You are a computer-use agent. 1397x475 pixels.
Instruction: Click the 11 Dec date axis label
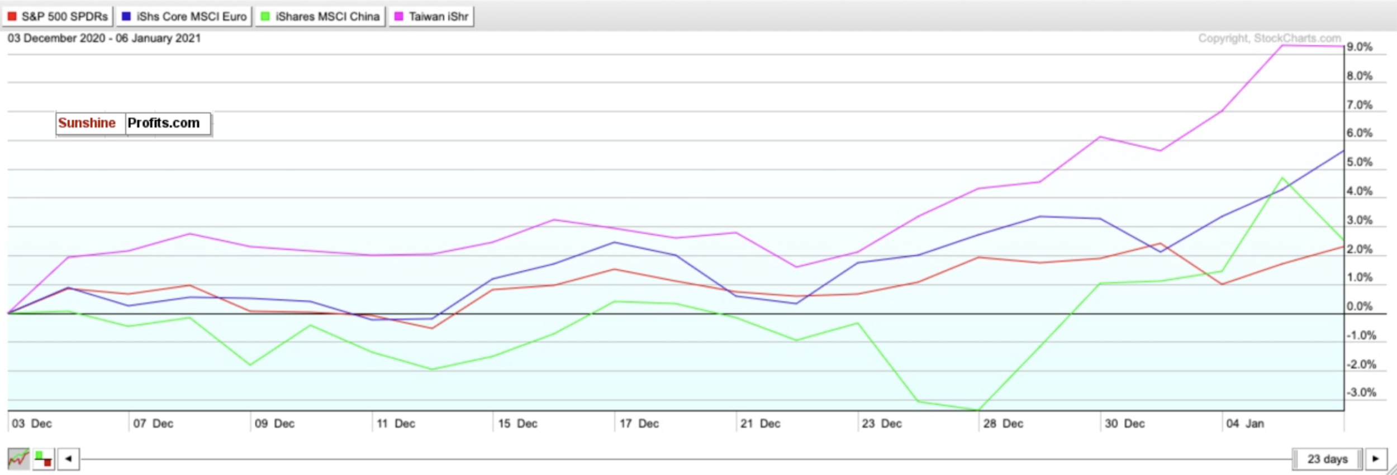point(396,424)
